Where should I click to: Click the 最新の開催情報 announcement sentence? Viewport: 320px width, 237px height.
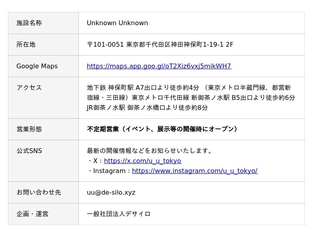pyautogui.click(x=150, y=151)
